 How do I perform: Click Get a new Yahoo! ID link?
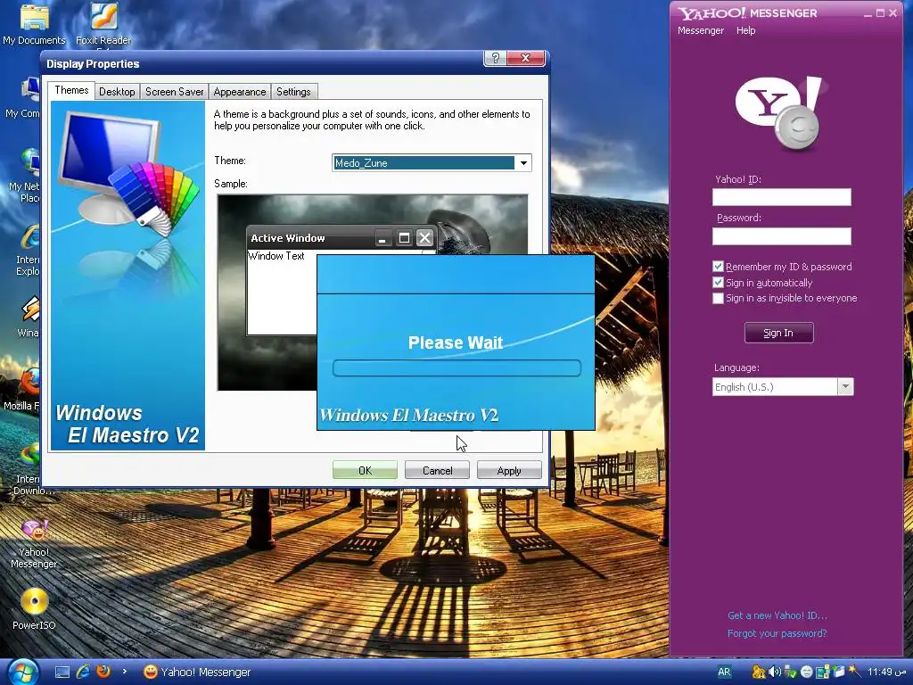777,615
